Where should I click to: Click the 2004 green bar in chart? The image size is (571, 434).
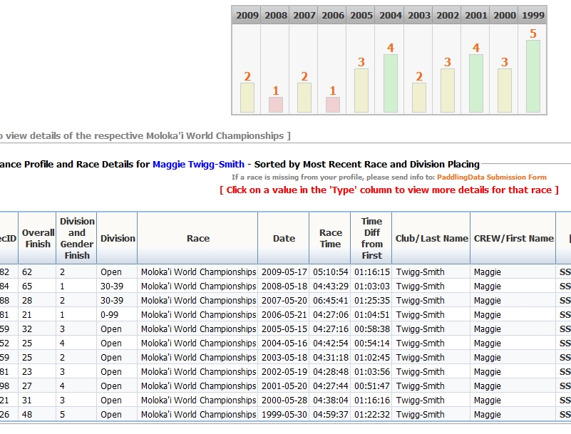pyautogui.click(x=389, y=83)
